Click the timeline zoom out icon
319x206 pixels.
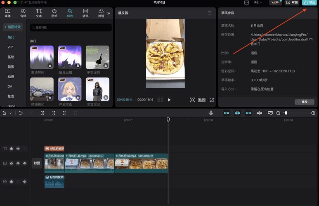point(278,113)
